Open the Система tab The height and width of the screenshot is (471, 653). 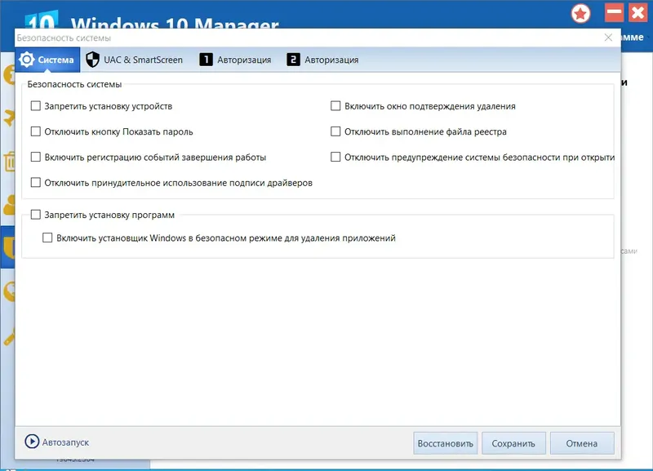[x=47, y=60]
